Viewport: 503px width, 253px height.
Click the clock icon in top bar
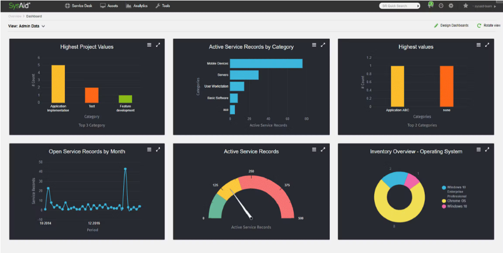[x=441, y=6]
